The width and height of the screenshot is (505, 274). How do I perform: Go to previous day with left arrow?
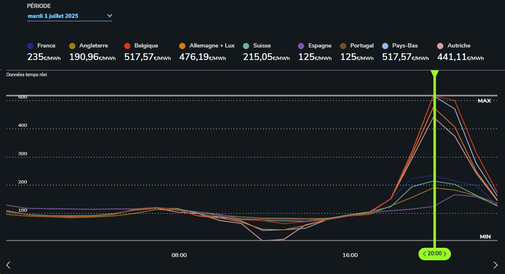point(8,265)
